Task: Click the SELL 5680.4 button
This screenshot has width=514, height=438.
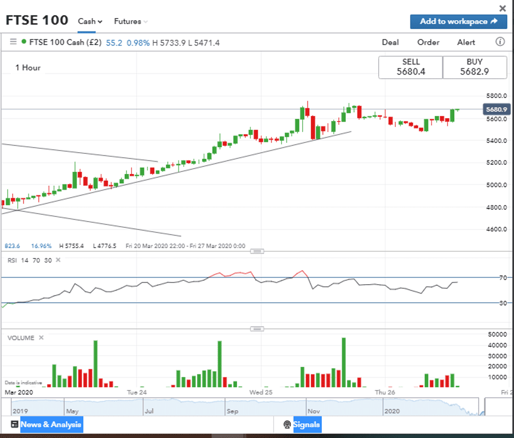Action: 411,67
